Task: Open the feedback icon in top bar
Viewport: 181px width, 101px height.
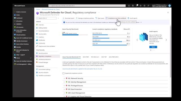Action: click(148, 6)
